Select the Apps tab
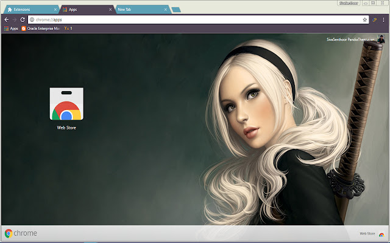Viewport: 390px width, 243px height. (87, 10)
